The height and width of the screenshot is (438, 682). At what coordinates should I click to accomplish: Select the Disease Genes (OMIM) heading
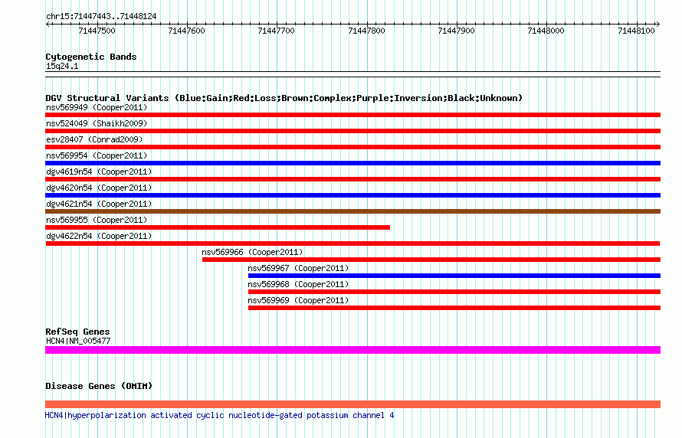click(x=99, y=386)
